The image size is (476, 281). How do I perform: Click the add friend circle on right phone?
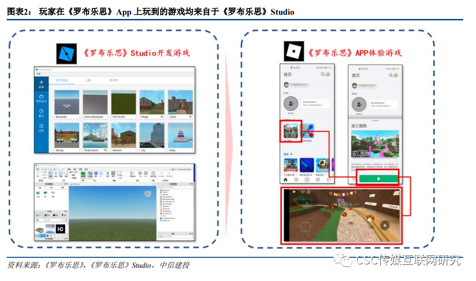359,105
